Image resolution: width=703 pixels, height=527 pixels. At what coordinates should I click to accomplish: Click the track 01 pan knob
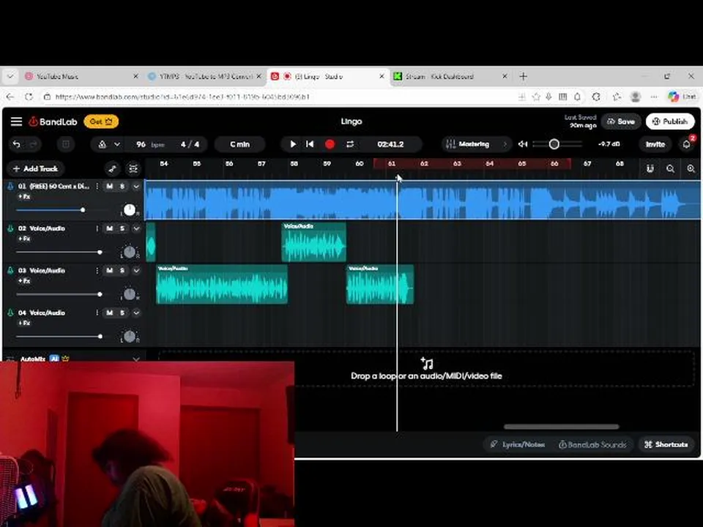pos(129,210)
